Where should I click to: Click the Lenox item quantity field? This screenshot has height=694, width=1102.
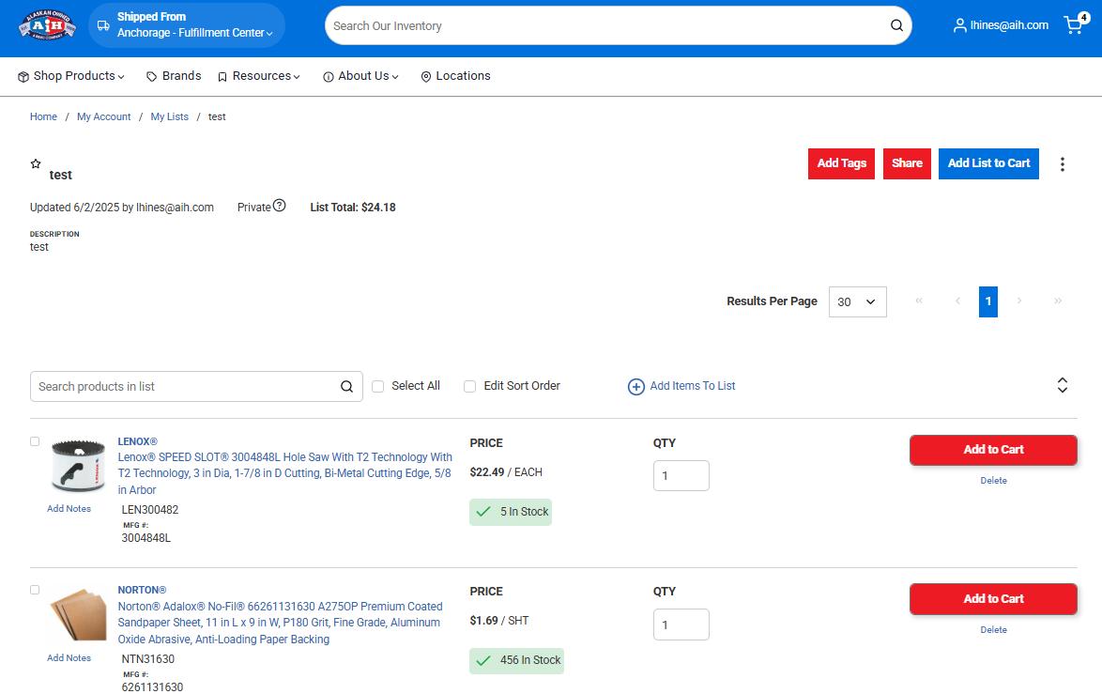click(x=681, y=476)
